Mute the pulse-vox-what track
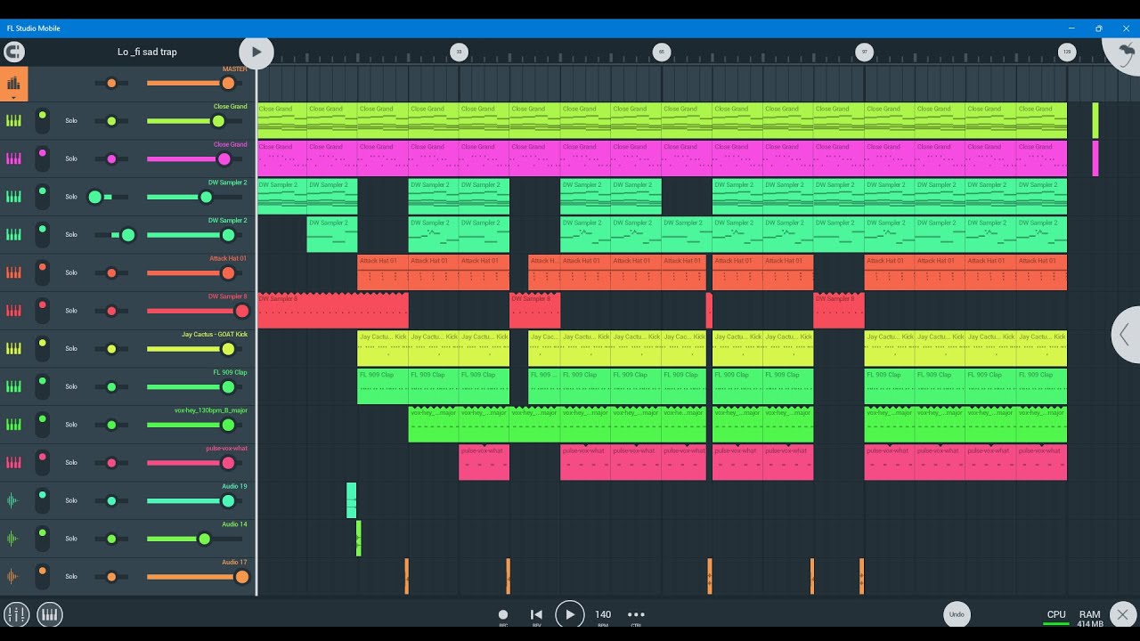The height and width of the screenshot is (641, 1140). (42, 462)
